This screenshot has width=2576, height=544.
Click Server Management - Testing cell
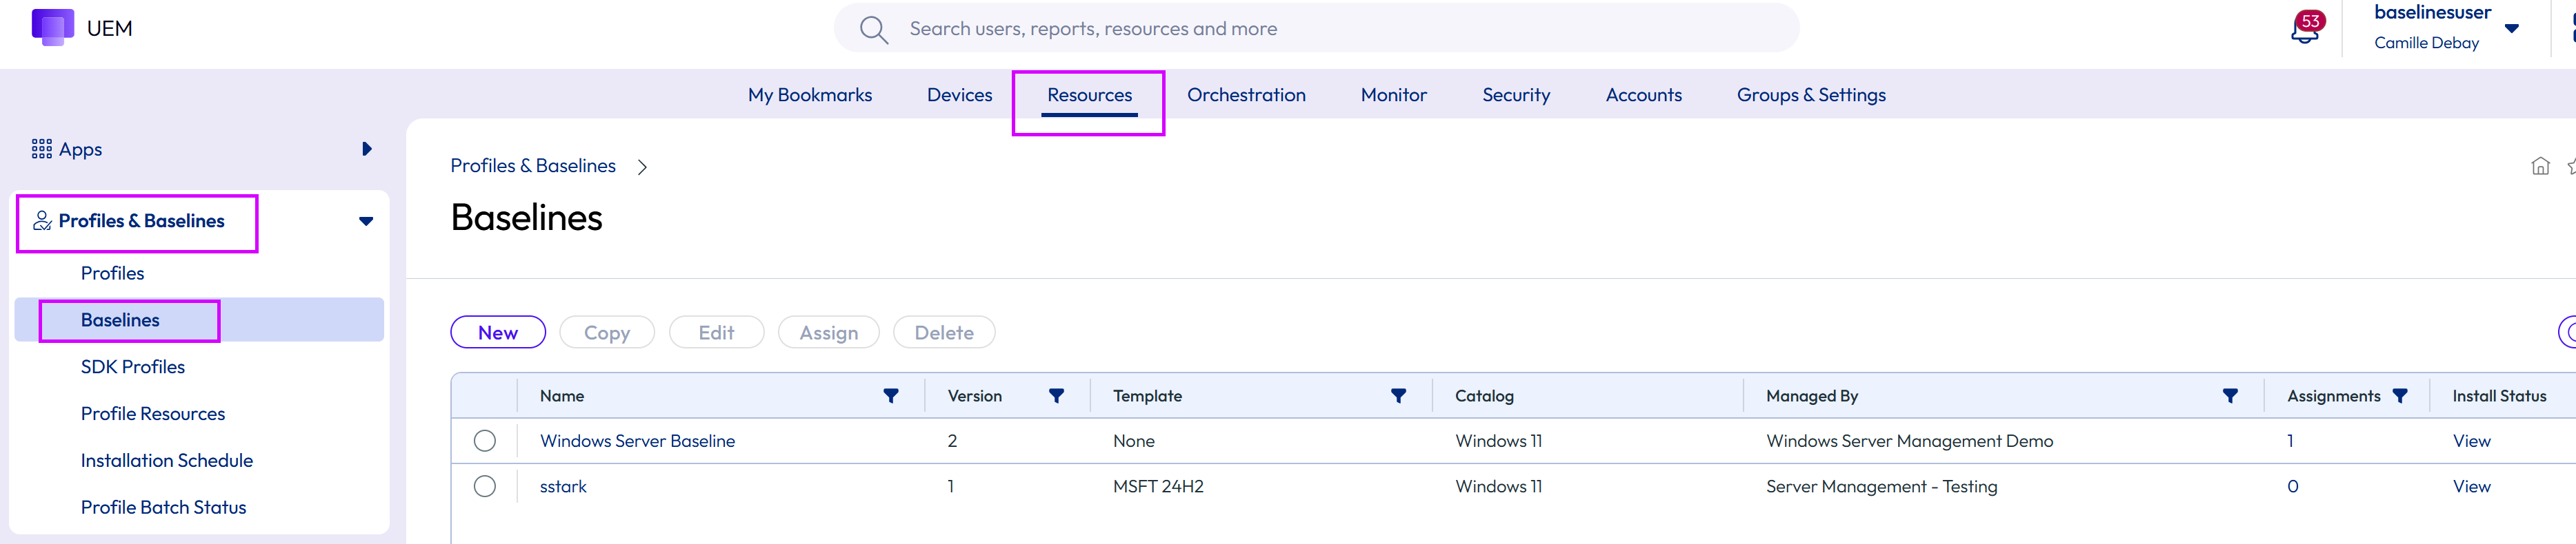1881,487
